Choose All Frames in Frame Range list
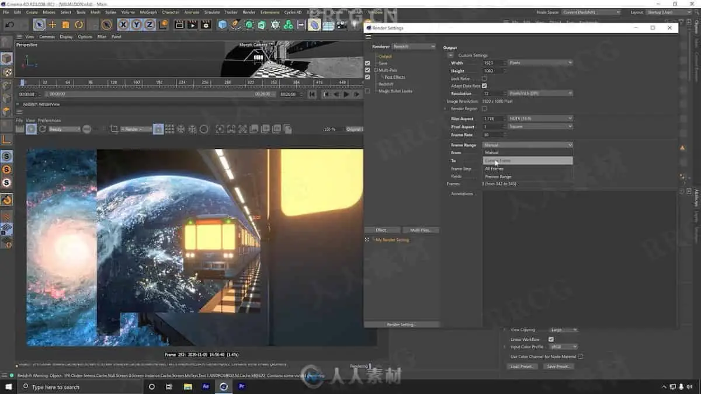 (x=528, y=169)
